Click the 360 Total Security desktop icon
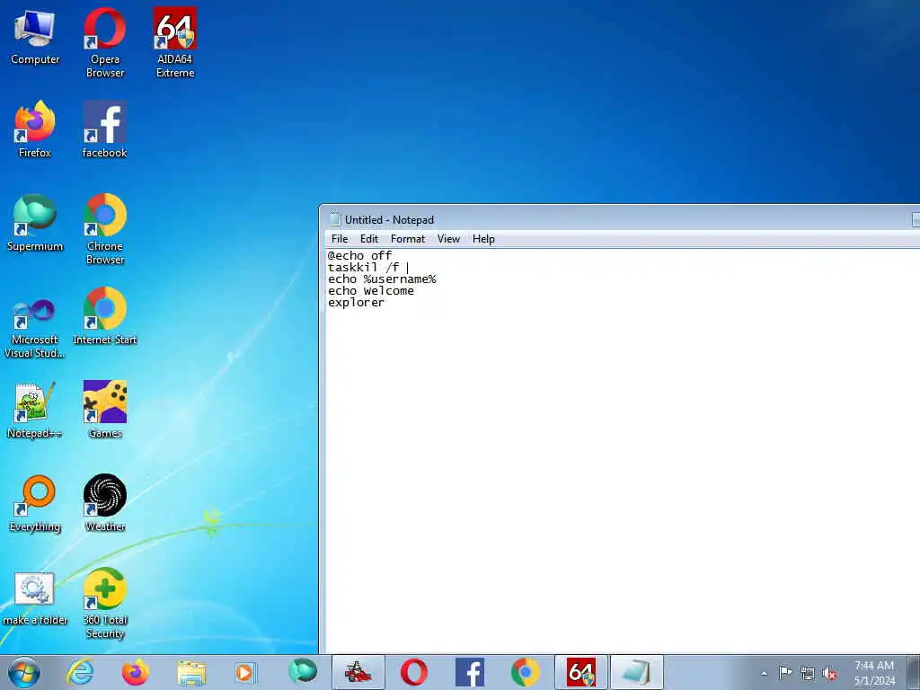The height and width of the screenshot is (690, 920). [x=104, y=604]
